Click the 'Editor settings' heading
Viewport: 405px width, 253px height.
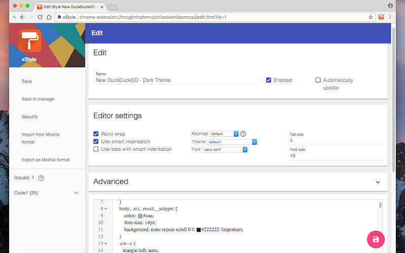[x=117, y=116]
